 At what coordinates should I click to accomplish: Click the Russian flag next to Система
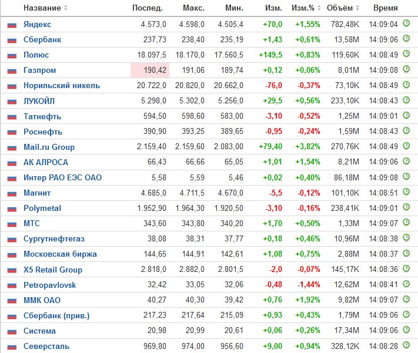(x=12, y=331)
